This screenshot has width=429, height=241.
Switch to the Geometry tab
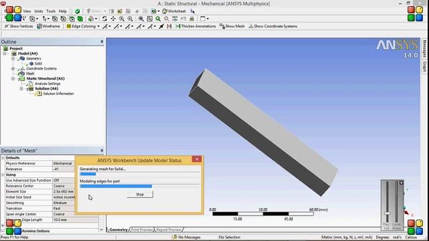coord(118,230)
